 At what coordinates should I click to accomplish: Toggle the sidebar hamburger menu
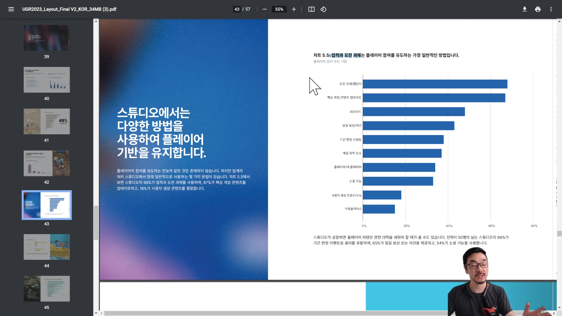click(11, 9)
